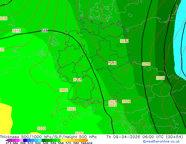Select the black 568 height contour label
This screenshot has height=144, width=186.
point(45,31)
